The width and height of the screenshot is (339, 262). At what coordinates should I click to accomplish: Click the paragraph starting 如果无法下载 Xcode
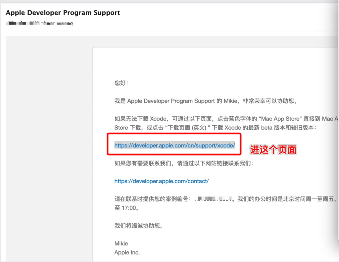point(226,118)
